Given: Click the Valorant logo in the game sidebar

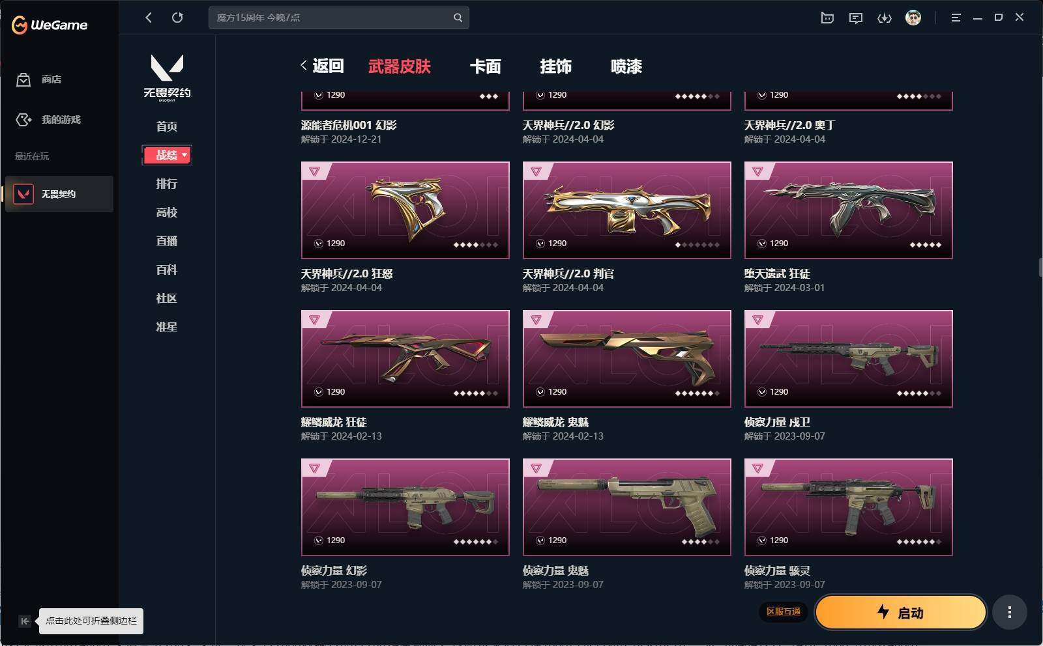Looking at the screenshot, I should 167,77.
